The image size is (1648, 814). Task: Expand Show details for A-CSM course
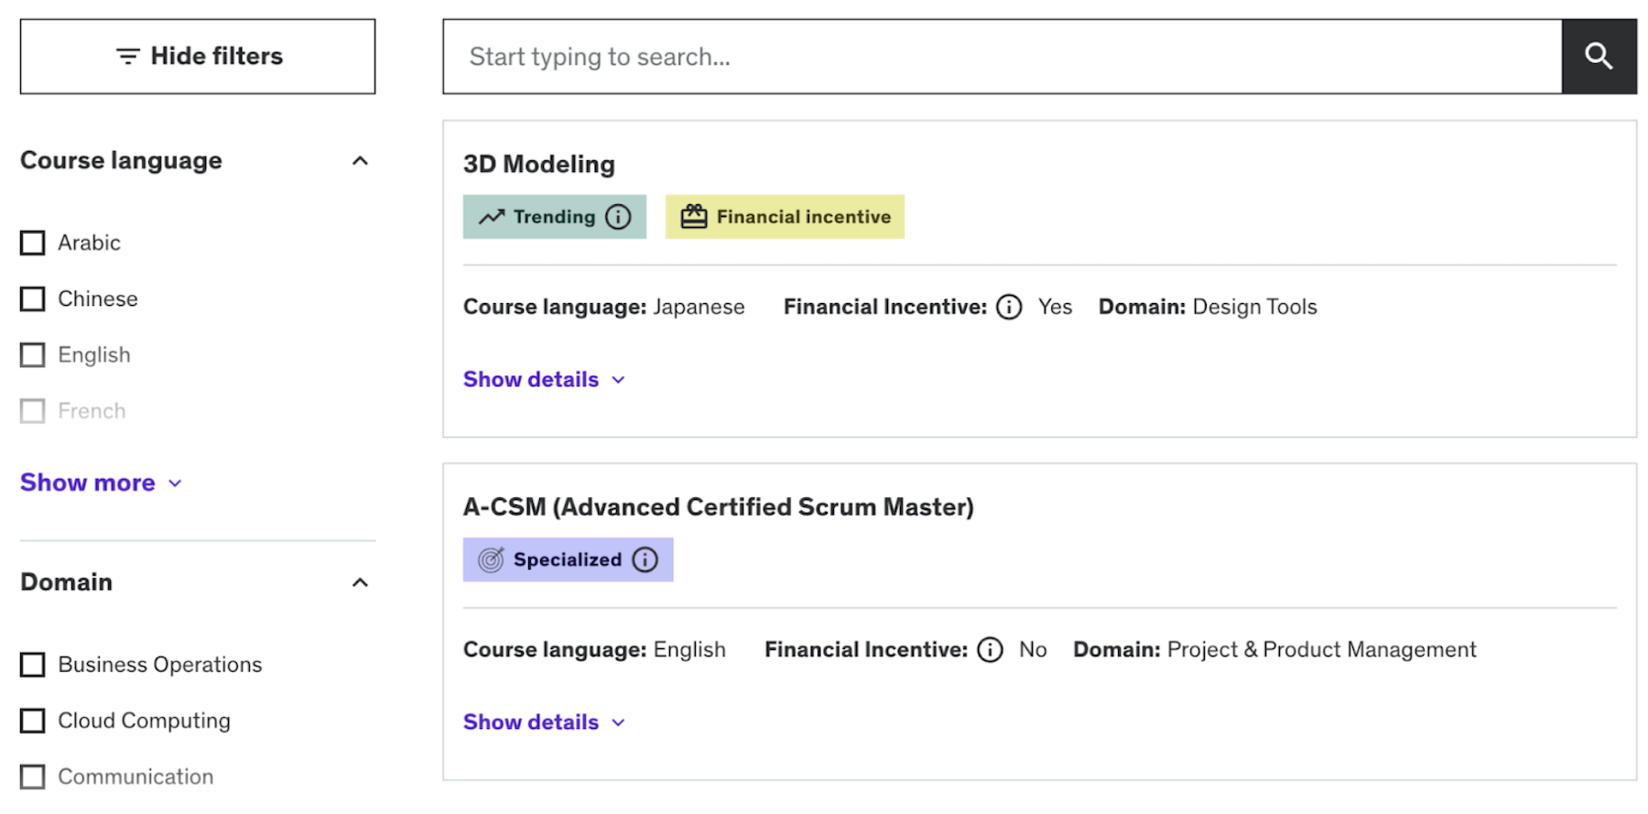(544, 722)
